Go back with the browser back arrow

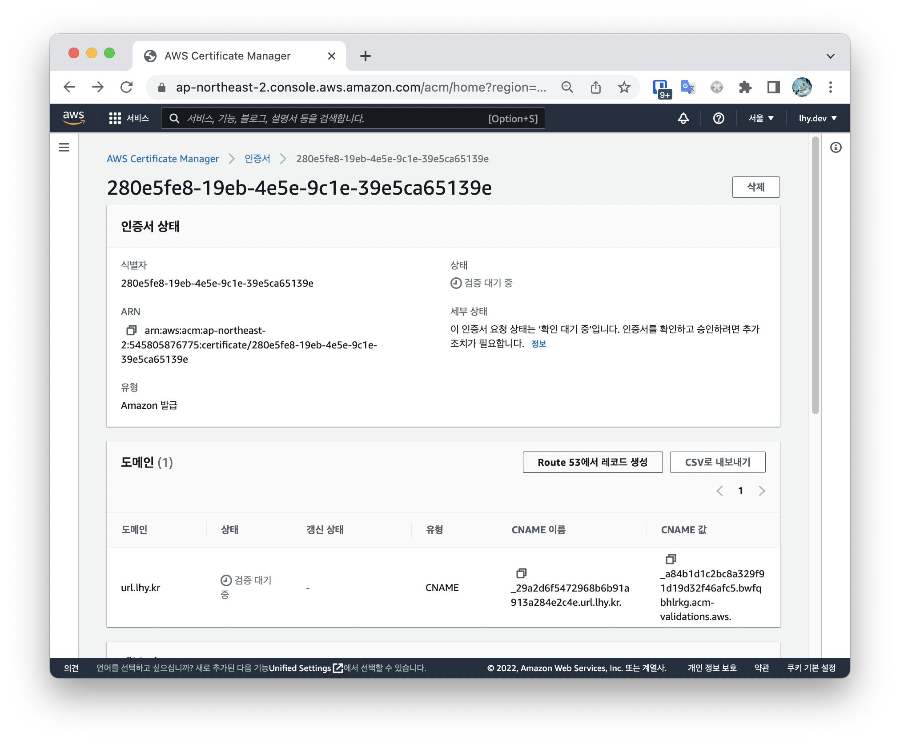click(69, 87)
